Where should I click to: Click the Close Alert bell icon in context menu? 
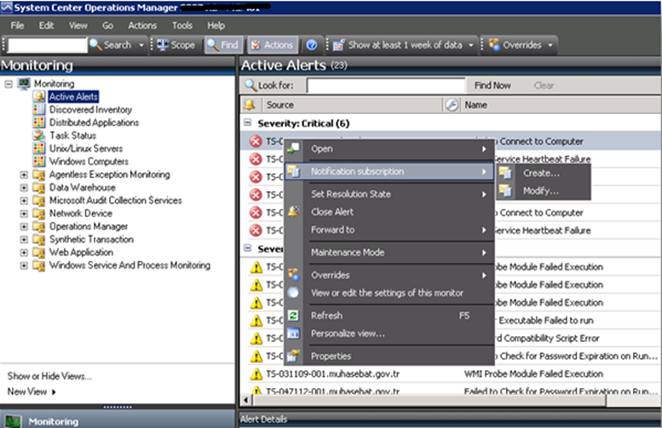click(293, 211)
